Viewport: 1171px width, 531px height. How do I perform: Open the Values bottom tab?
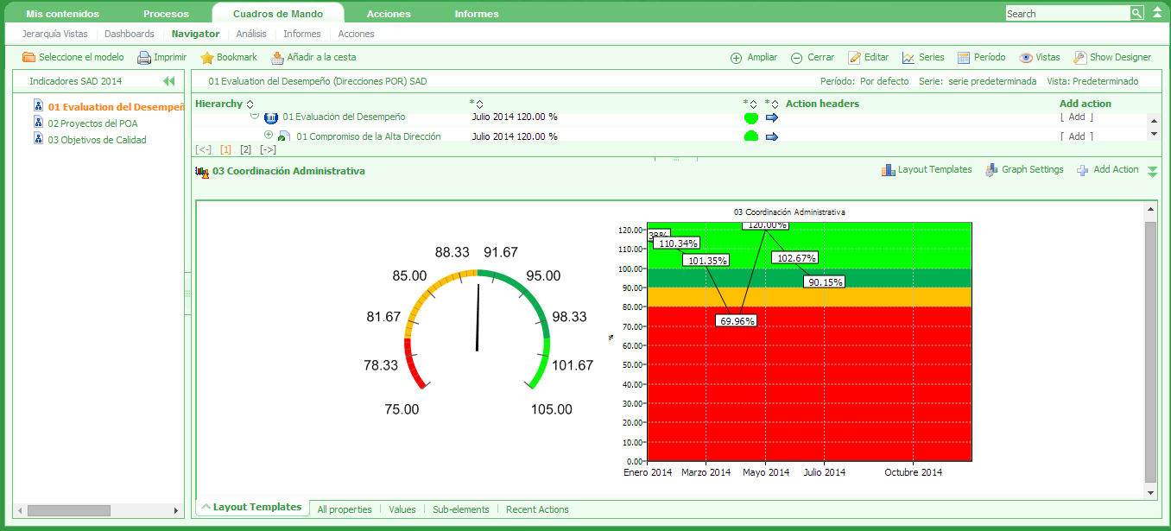pyautogui.click(x=402, y=509)
